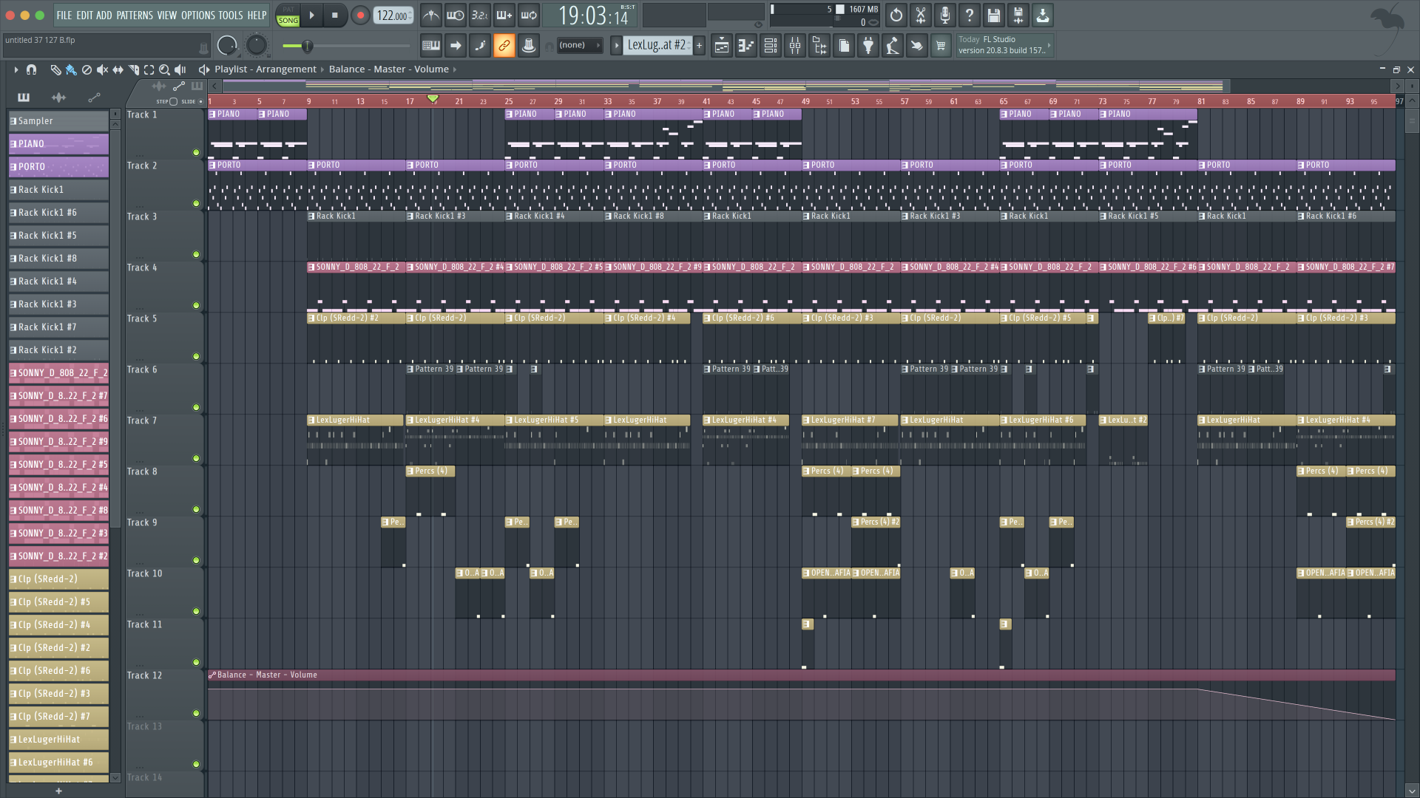This screenshot has width=1420, height=798.
Task: Click the plus at picker panel bottom
Action: 58,791
